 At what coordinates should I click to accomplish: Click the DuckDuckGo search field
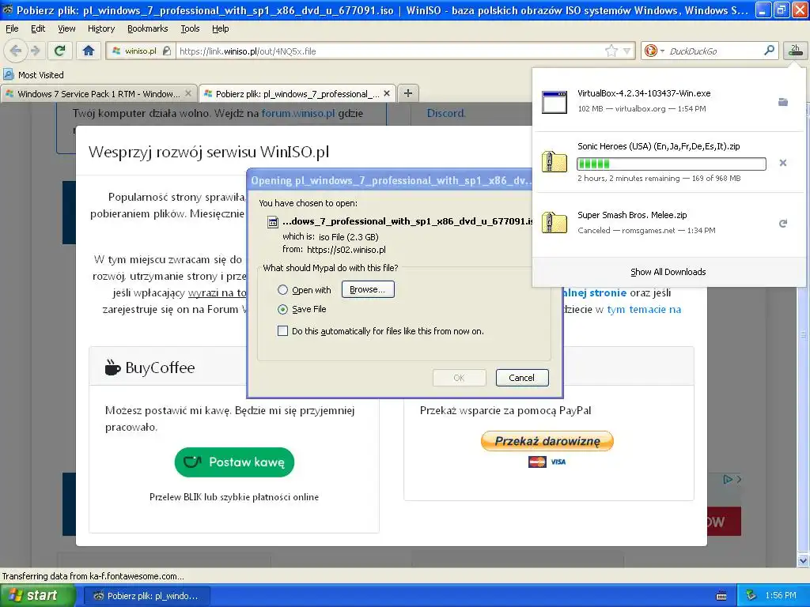click(714, 51)
